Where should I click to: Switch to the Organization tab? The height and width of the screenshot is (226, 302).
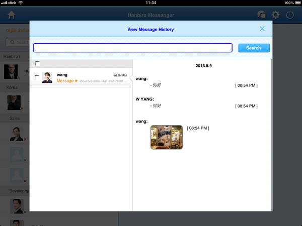tap(15, 31)
